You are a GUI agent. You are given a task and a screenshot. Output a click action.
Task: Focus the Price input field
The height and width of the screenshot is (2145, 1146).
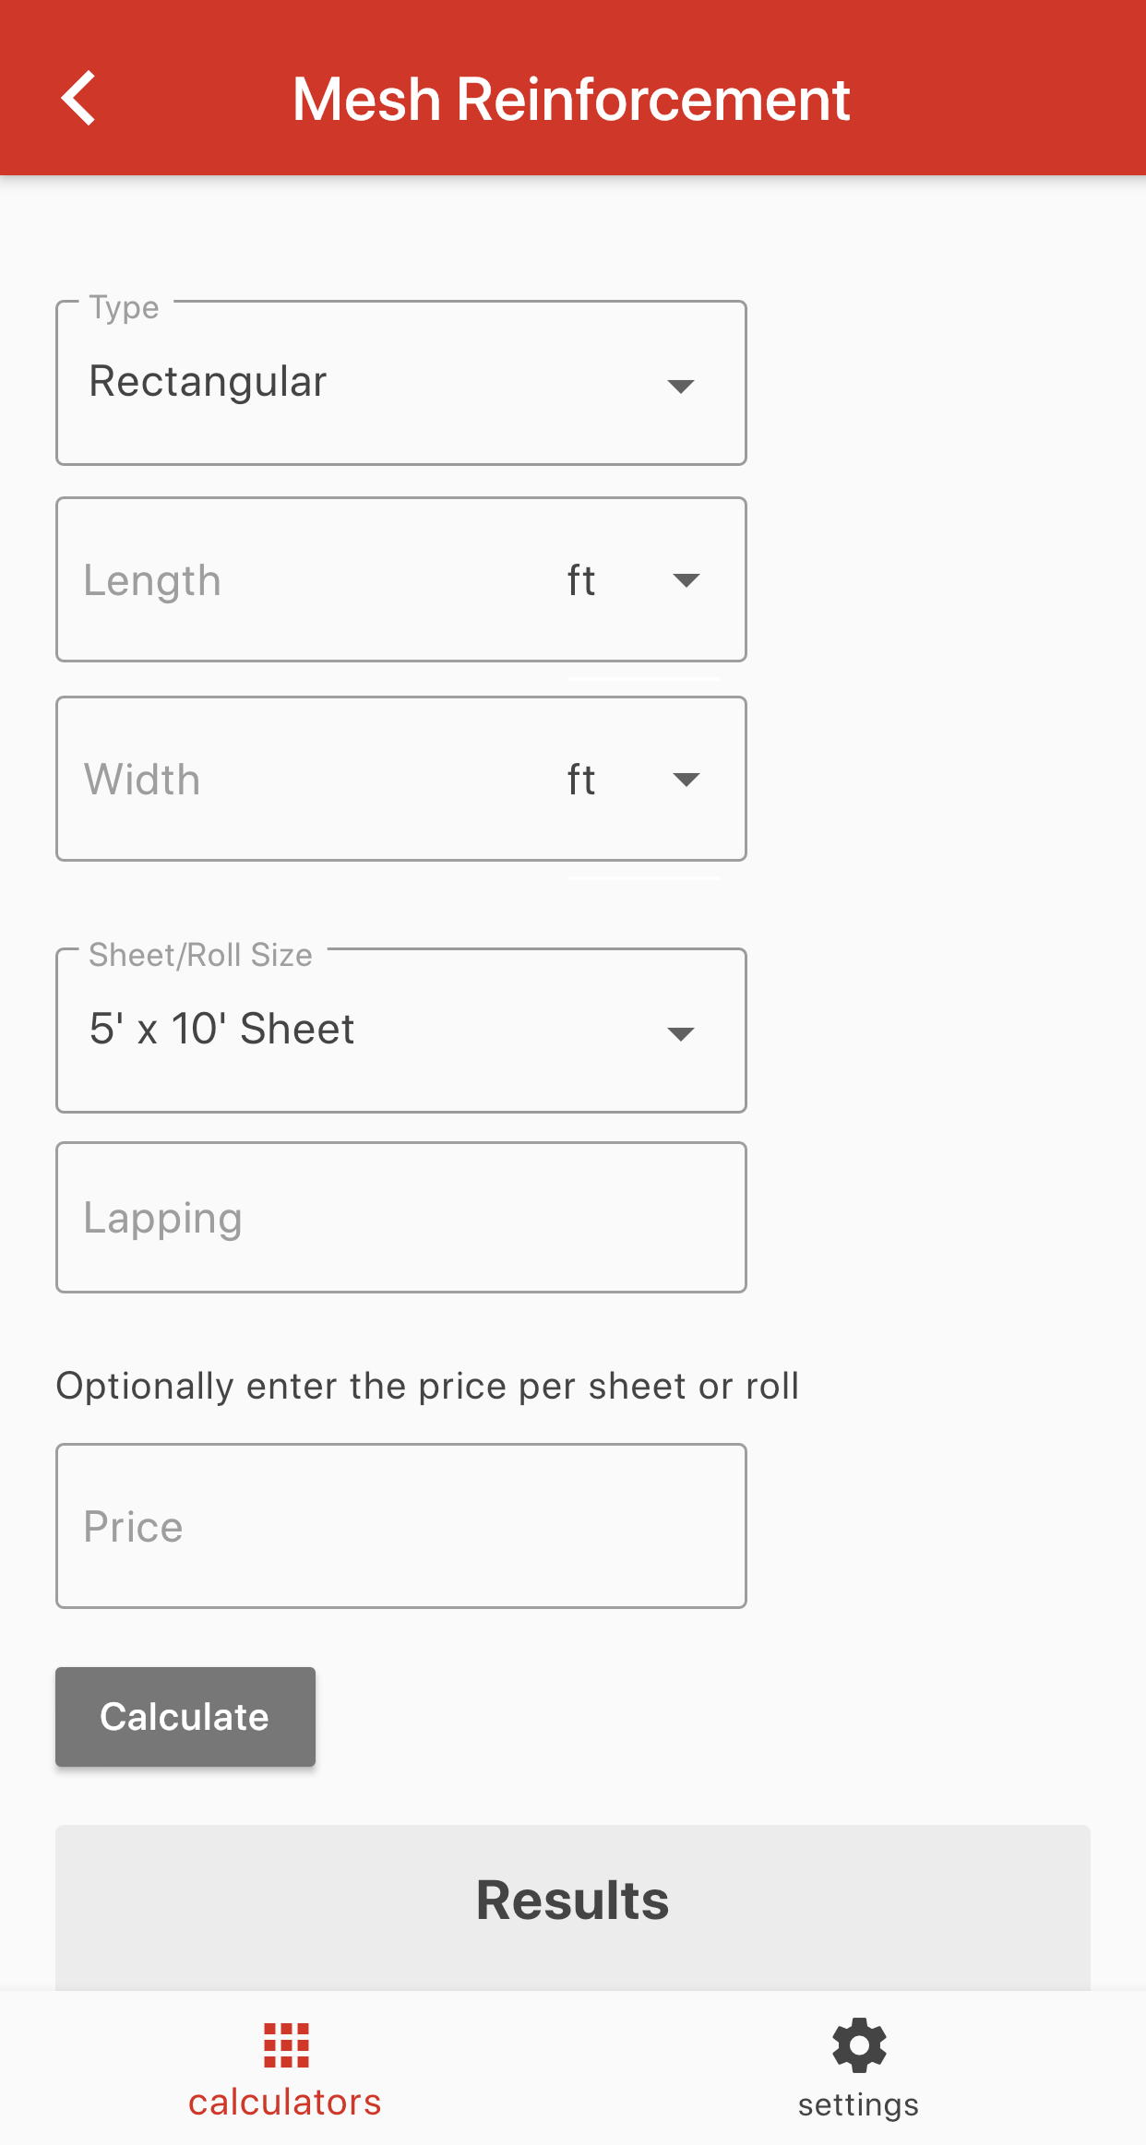pos(401,1526)
